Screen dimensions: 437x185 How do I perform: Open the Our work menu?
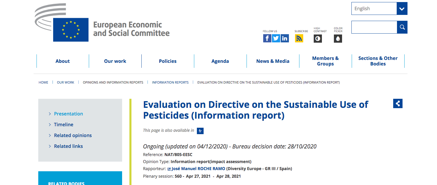[115, 61]
